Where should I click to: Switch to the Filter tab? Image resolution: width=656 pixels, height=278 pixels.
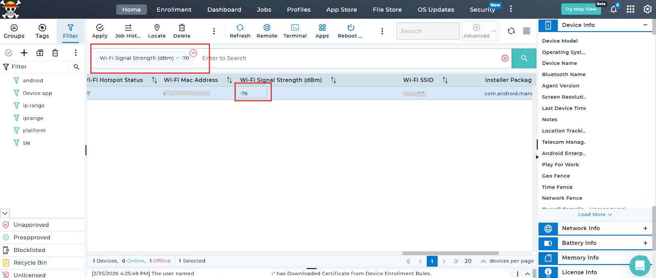click(x=71, y=31)
